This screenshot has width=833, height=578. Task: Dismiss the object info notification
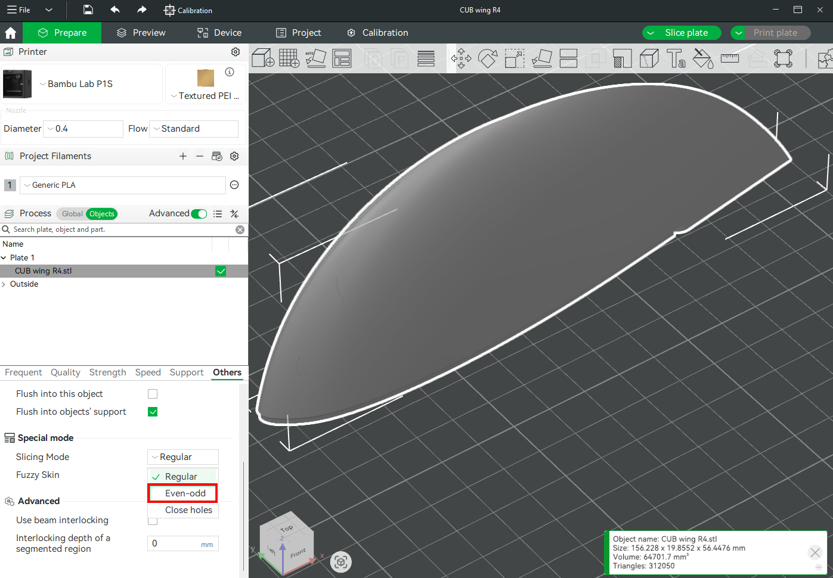[x=815, y=552]
